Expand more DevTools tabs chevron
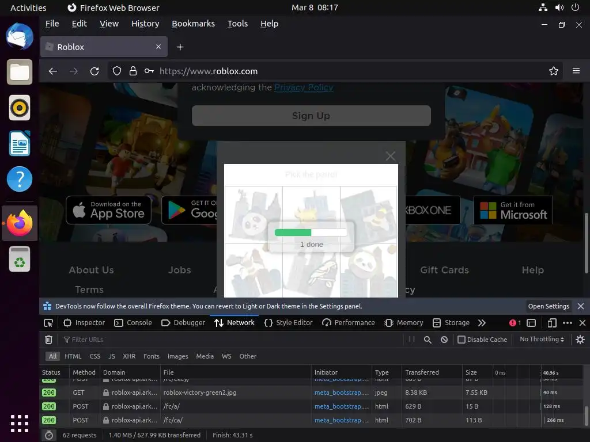 click(482, 323)
